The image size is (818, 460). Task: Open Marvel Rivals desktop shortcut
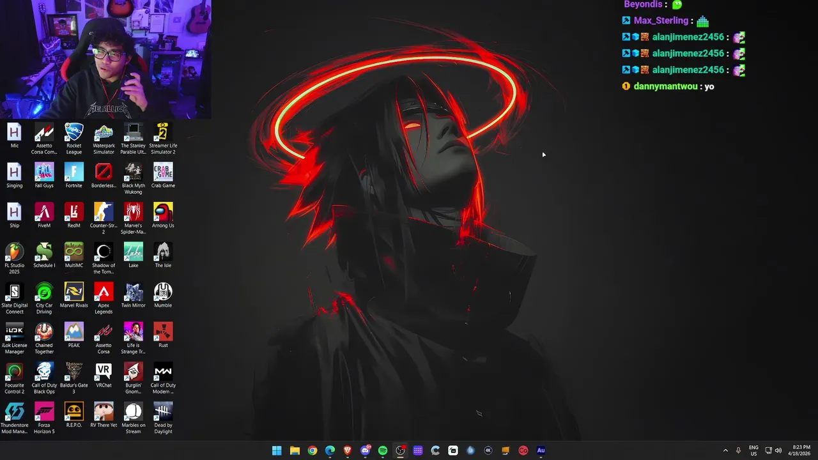(74, 296)
